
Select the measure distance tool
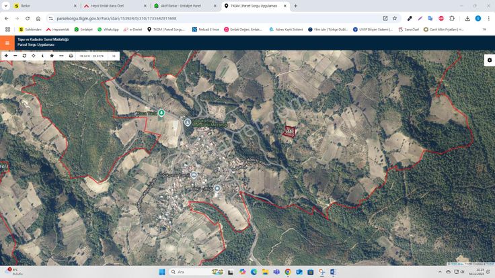(61, 56)
